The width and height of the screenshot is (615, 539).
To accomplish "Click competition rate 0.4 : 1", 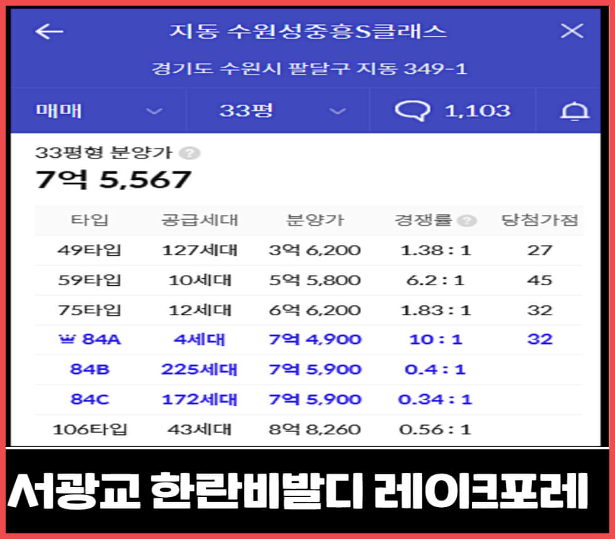I will point(436,369).
